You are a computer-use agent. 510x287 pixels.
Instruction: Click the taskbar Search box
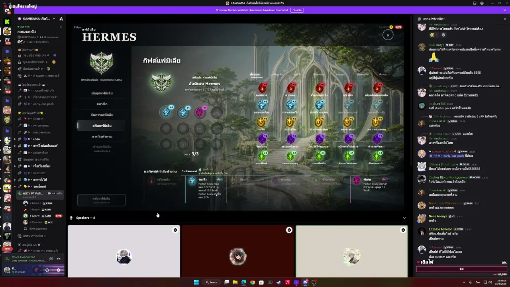pyautogui.click(x=212, y=282)
